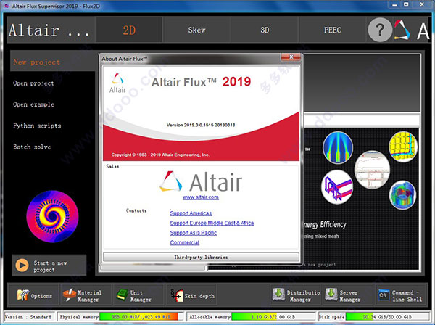Select the yellow mesh grid circular thumbnail

coord(403,147)
